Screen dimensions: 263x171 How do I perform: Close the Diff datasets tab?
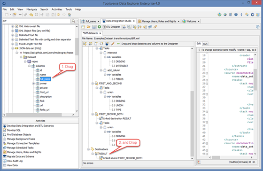pyautogui.click(x=100, y=33)
